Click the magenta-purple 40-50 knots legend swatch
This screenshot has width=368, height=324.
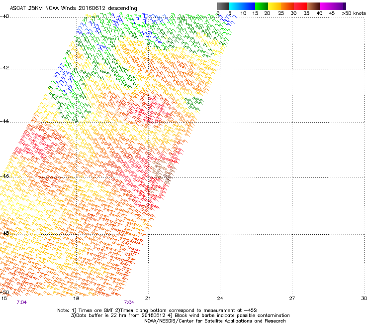pyautogui.click(x=333, y=6)
